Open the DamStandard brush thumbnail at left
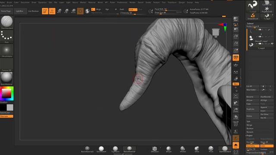 [7, 22]
